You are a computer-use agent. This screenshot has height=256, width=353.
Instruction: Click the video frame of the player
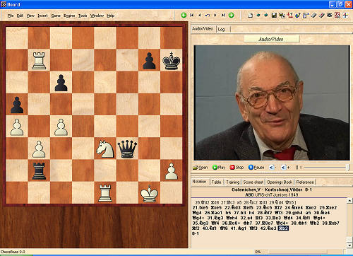pos(272,103)
